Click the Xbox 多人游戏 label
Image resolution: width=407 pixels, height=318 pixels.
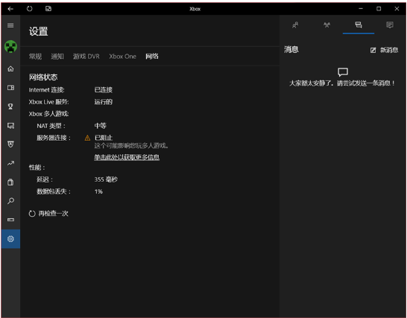(x=48, y=114)
